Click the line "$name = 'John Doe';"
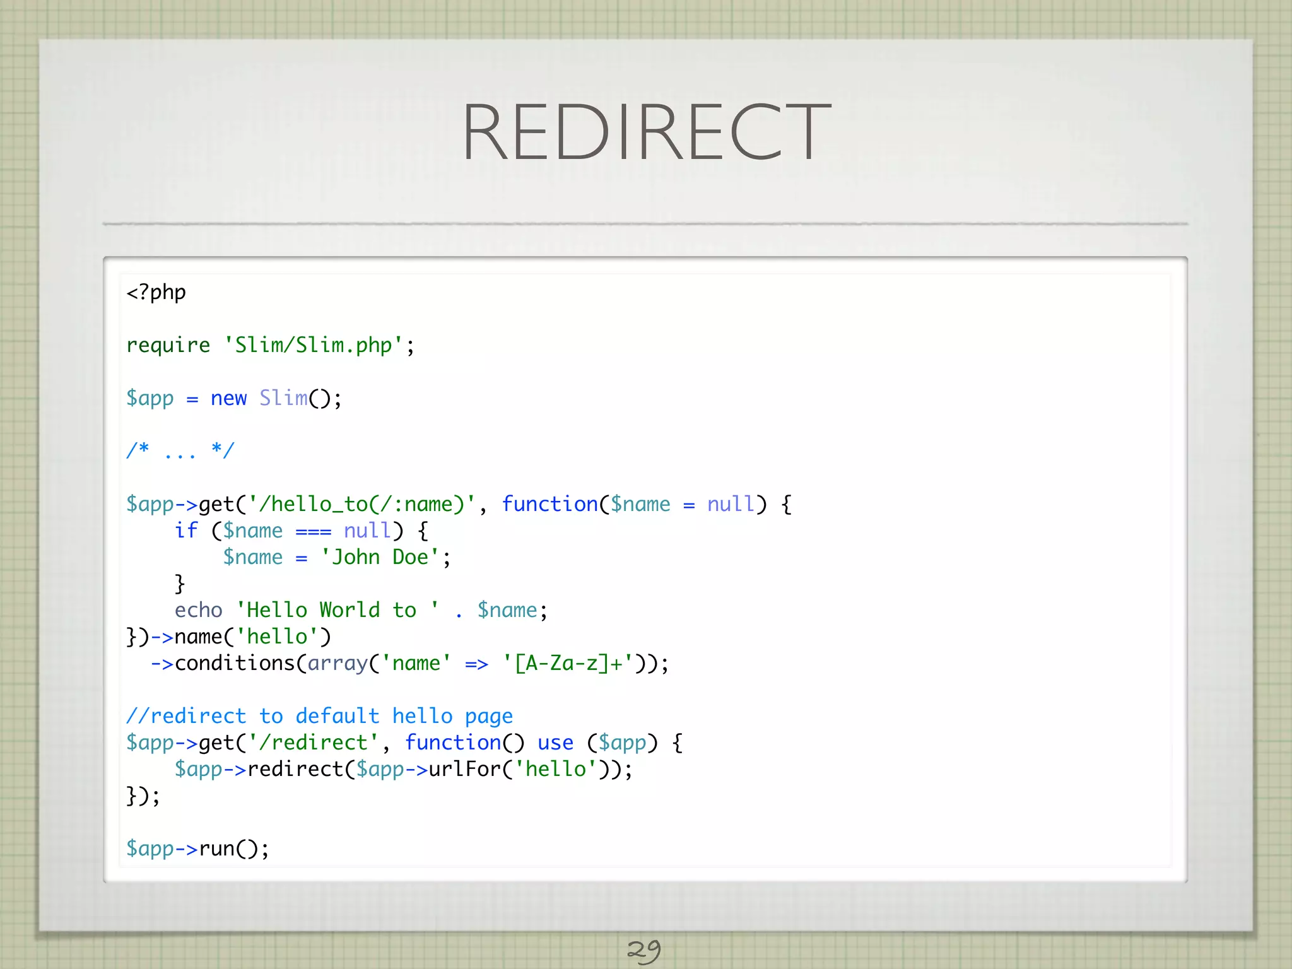Screen dimensions: 1292x969 337,557
